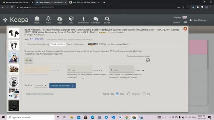
Task: Change Amazon locale .in
Action: click(x=185, y=22)
